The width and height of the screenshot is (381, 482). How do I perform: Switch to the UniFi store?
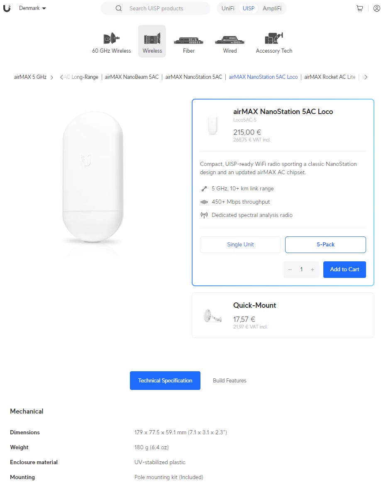(x=228, y=8)
